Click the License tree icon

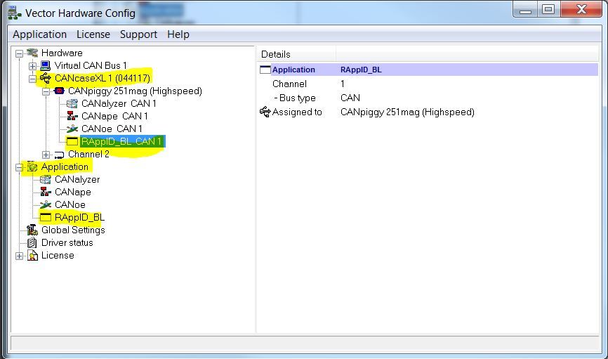click(x=32, y=256)
